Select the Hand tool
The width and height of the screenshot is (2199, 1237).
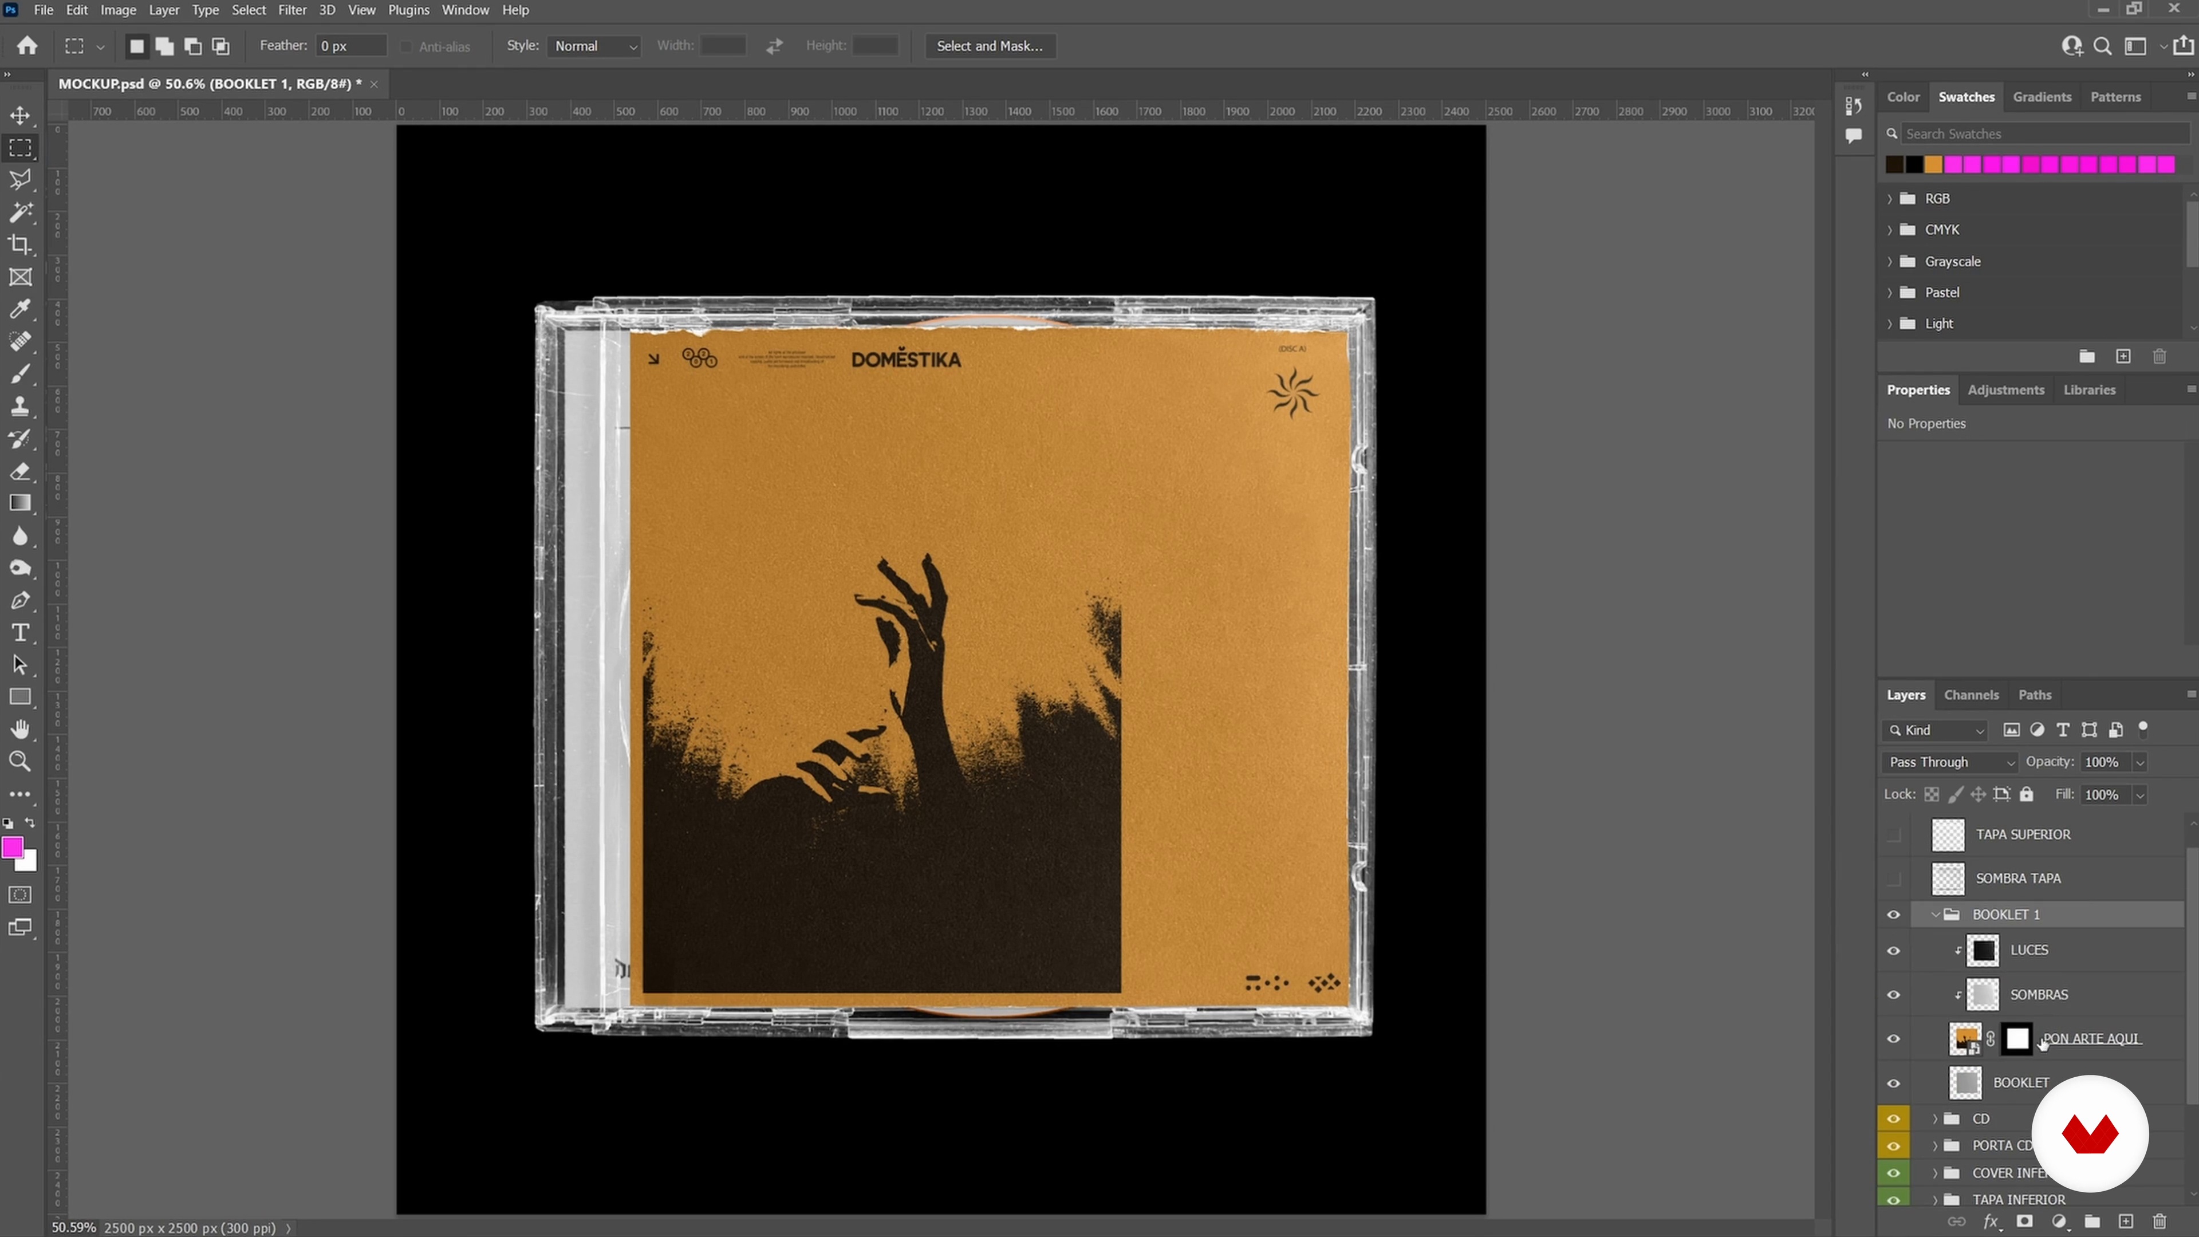pos(21,729)
